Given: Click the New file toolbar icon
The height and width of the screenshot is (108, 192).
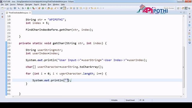Looking at the screenshot, I should click(x=2, y=8).
